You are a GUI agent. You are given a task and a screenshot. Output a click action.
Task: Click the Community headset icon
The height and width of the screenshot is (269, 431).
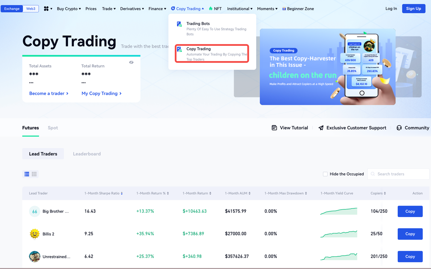(399, 128)
